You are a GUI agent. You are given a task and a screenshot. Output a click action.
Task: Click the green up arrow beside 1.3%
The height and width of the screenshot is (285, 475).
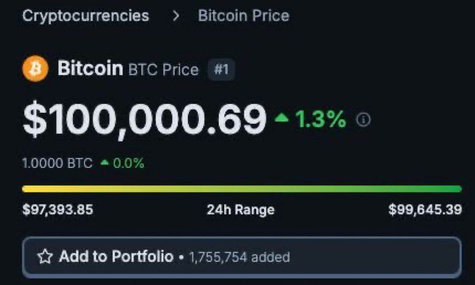pyautogui.click(x=282, y=118)
